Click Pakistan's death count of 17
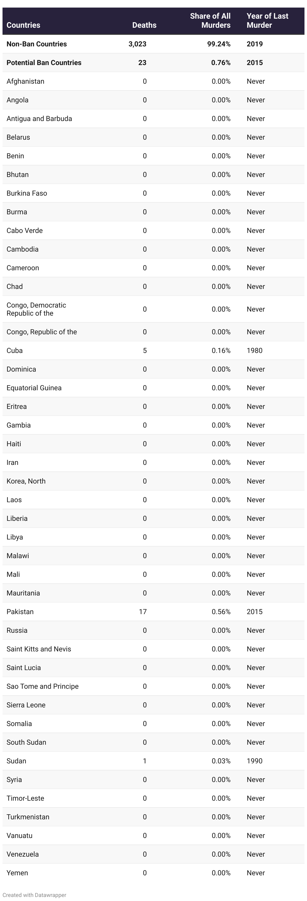 pyautogui.click(x=143, y=612)
